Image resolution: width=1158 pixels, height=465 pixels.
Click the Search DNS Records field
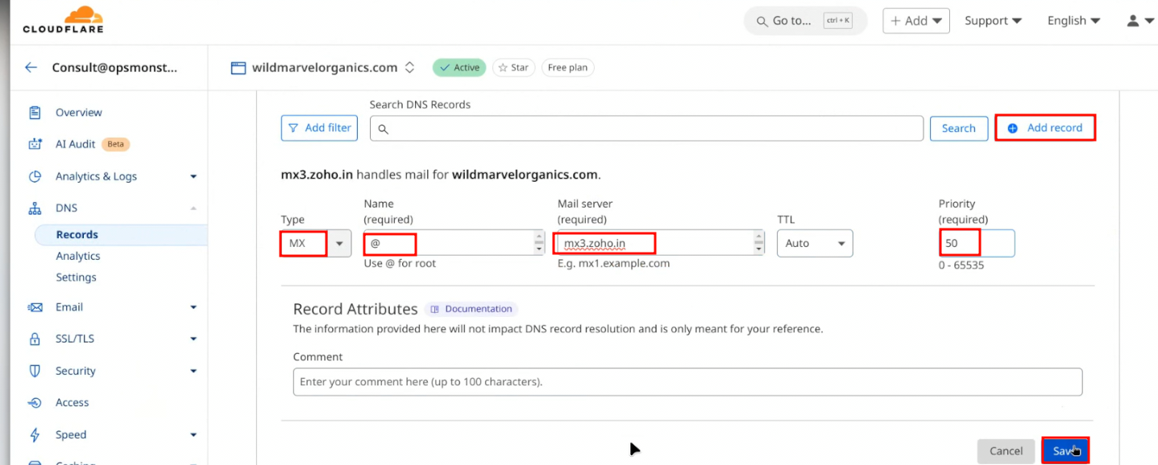pos(646,129)
